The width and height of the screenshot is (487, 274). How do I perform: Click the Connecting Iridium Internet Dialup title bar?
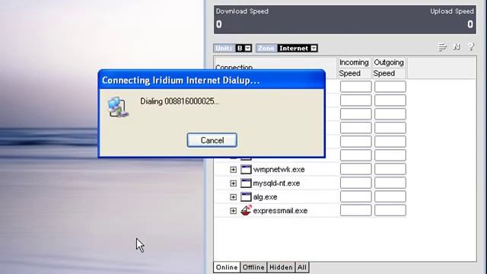coord(212,80)
